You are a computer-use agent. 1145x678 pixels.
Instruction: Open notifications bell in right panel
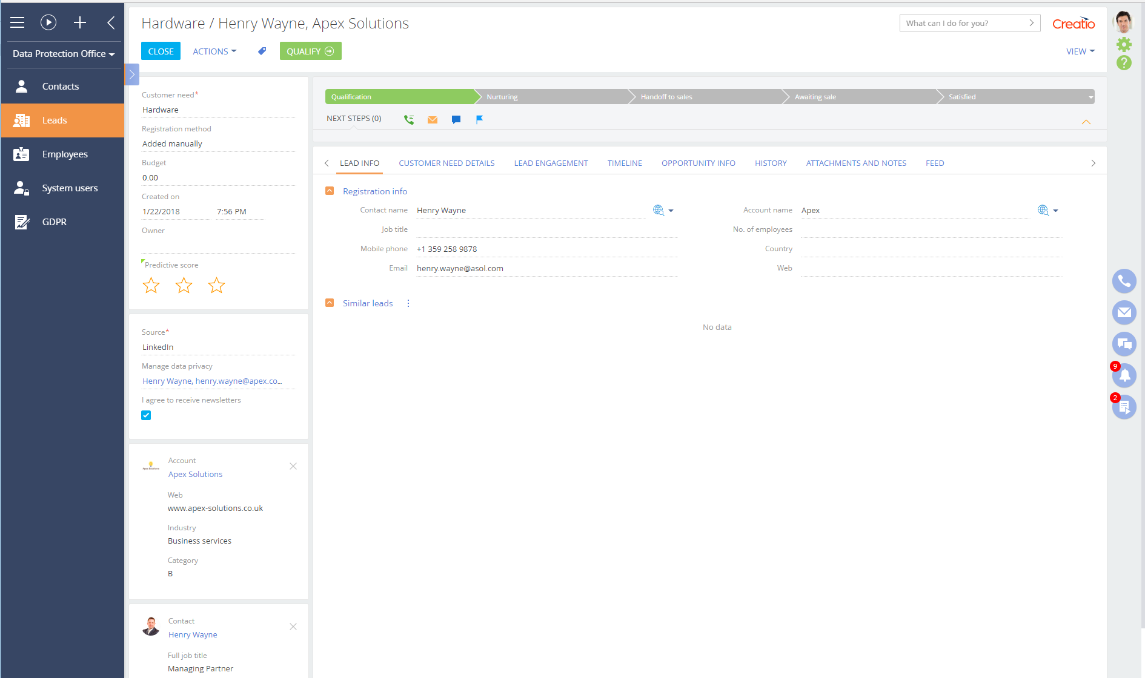[1124, 375]
